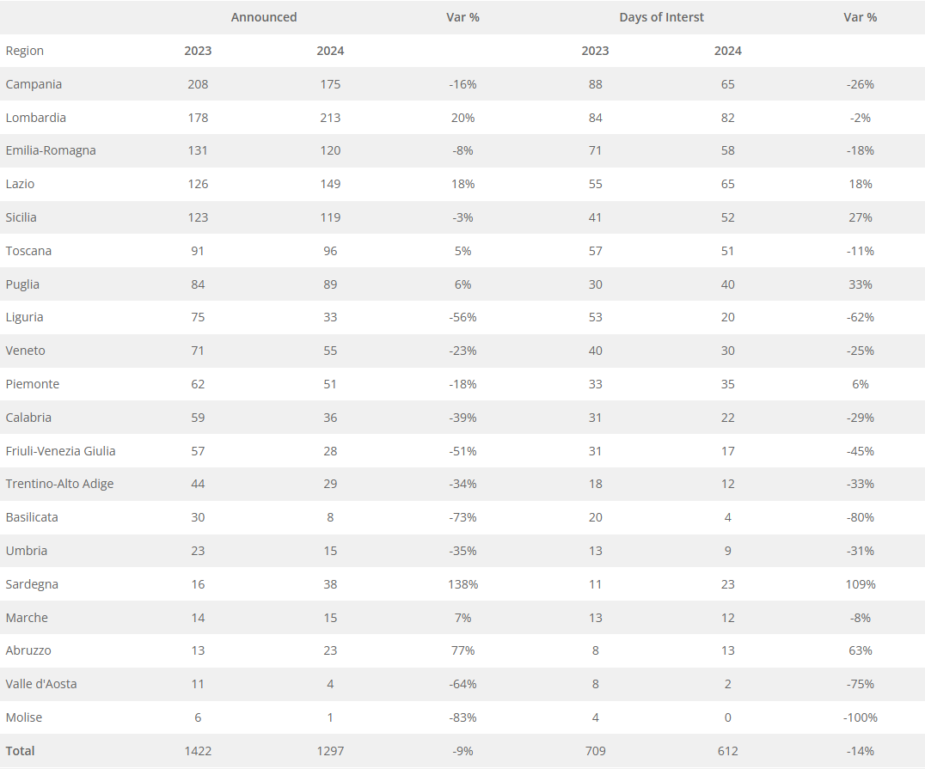Click the Announced column group header

pos(264,17)
